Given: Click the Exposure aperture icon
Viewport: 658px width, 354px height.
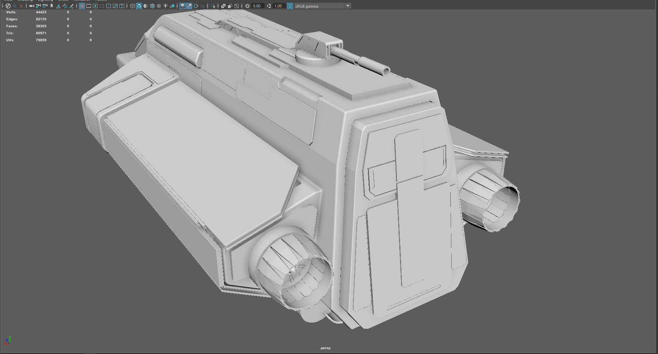Looking at the screenshot, I should pyautogui.click(x=247, y=6).
